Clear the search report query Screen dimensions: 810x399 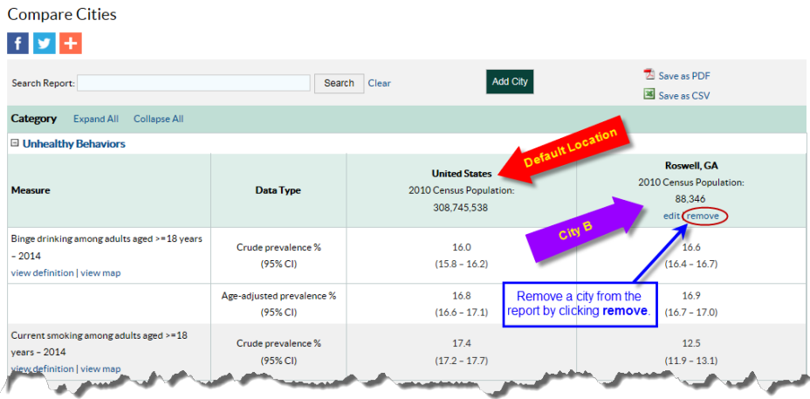(379, 83)
